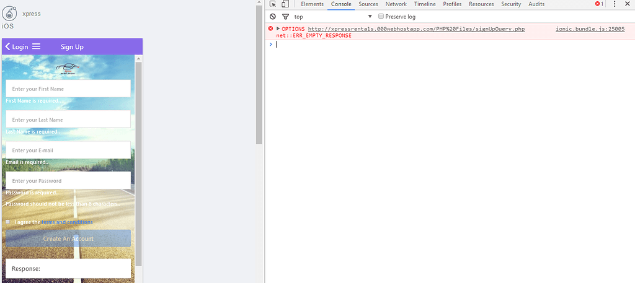Tick the terms and conditions agreement checkbox

tap(7, 222)
